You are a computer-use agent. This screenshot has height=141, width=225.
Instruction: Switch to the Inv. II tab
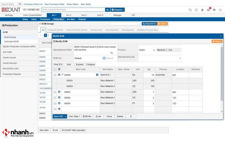[x=69, y=15]
